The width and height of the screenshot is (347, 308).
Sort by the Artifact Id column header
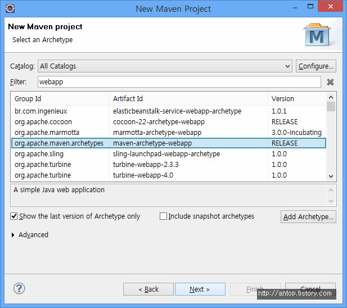188,98
